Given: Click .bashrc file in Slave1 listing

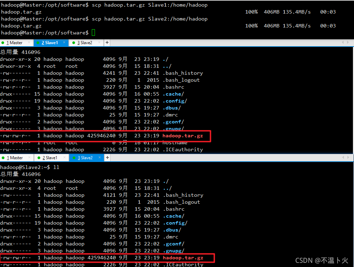Looking at the screenshot, I should (x=174, y=87).
